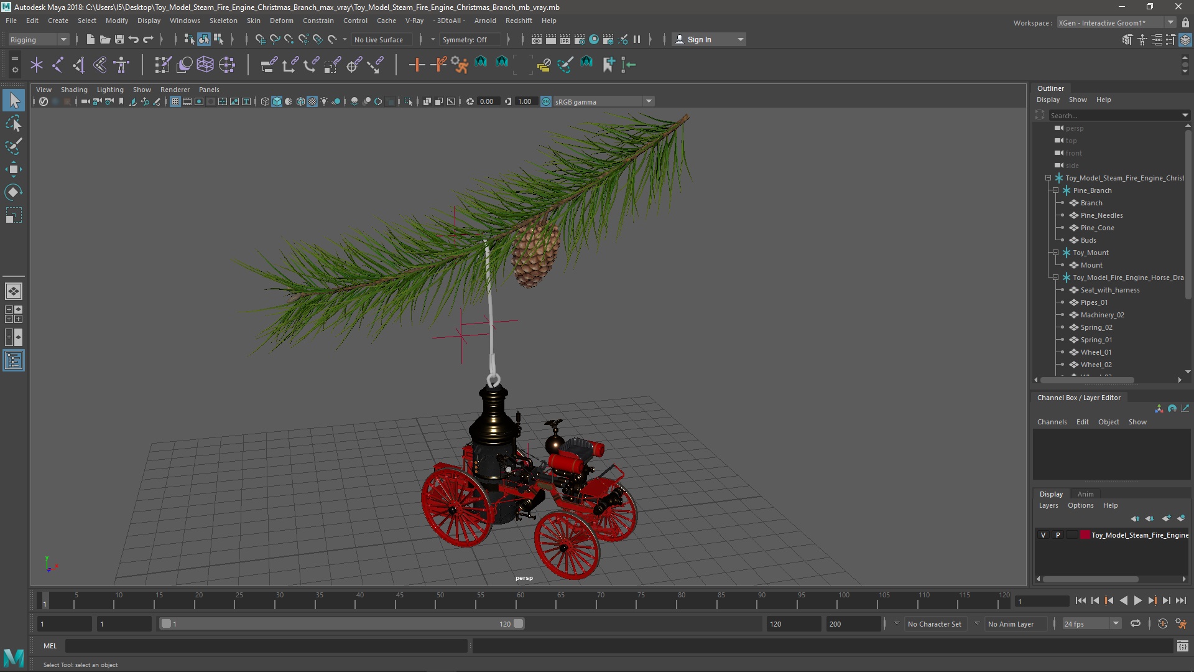Open the Skeleton menu
The height and width of the screenshot is (672, 1194).
tap(223, 21)
